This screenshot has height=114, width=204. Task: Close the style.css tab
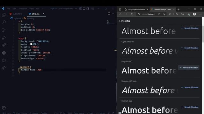click(x=44, y=14)
